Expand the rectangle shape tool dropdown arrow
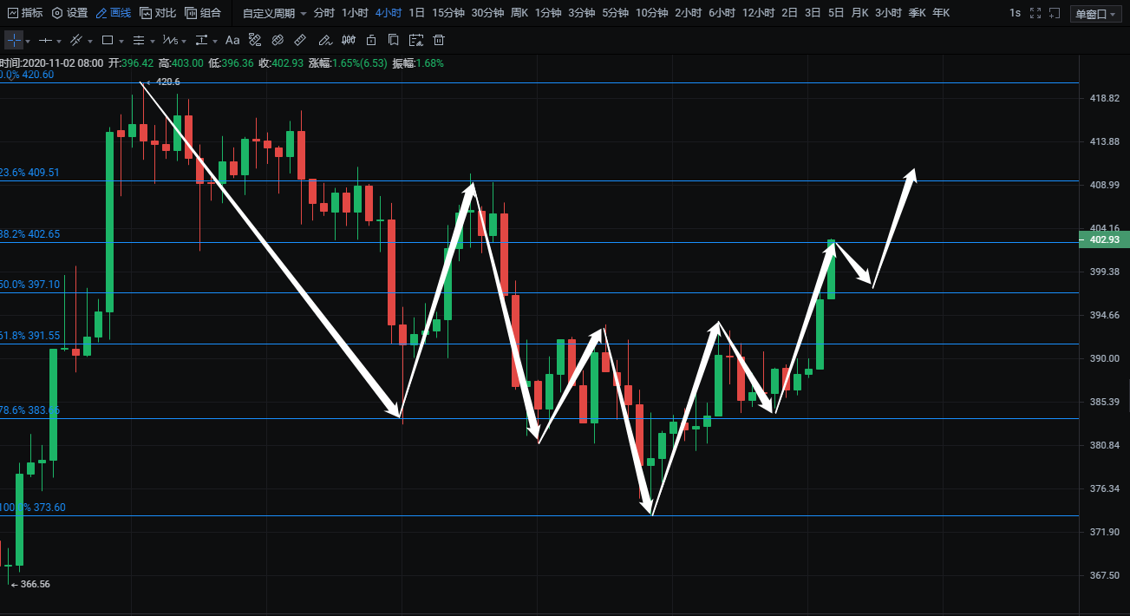Screen dimensions: 1130x616 121,42
